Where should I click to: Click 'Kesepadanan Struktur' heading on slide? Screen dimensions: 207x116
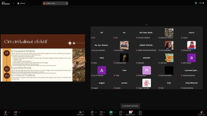[x=23, y=51]
